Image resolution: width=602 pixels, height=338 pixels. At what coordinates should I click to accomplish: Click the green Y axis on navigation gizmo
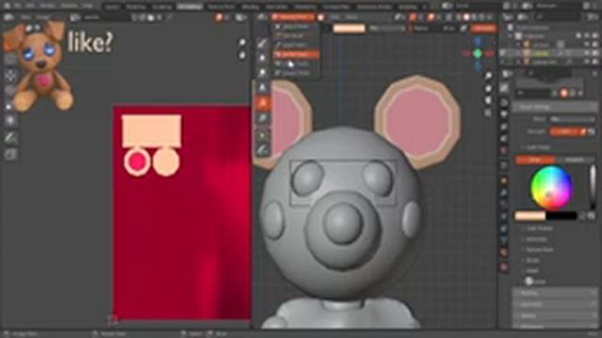(x=478, y=54)
